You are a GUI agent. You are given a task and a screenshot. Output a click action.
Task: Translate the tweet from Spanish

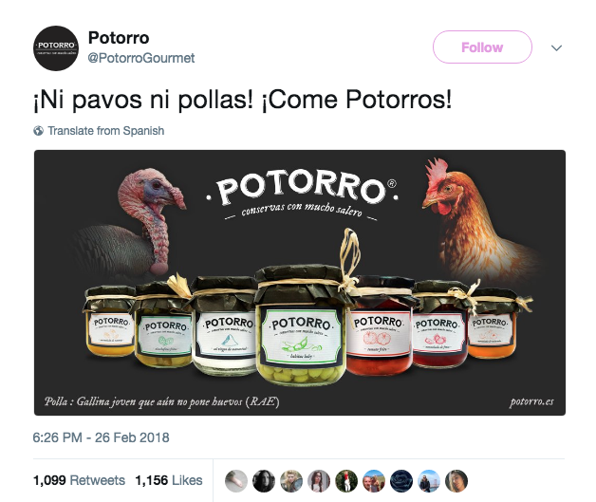coord(106,131)
